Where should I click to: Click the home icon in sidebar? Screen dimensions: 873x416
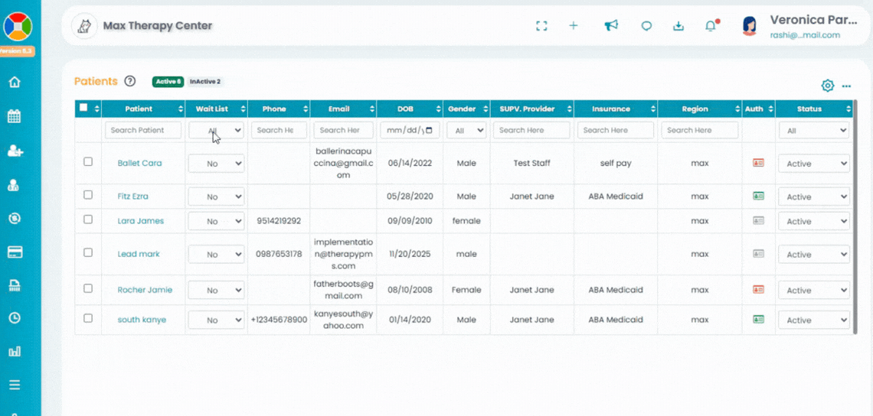point(14,83)
